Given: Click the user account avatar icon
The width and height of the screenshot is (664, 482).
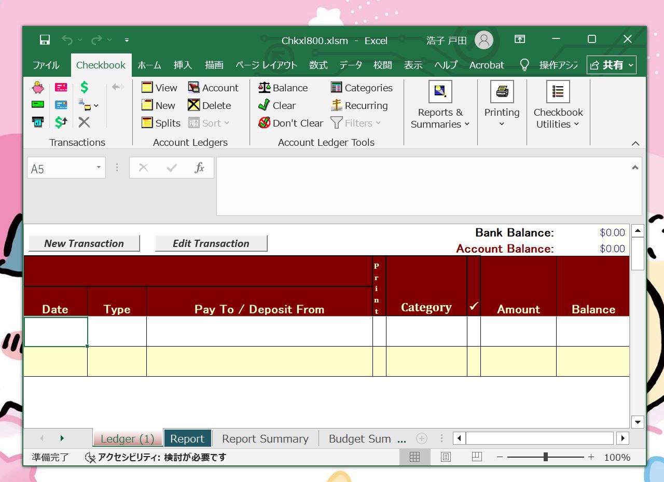Looking at the screenshot, I should [484, 40].
